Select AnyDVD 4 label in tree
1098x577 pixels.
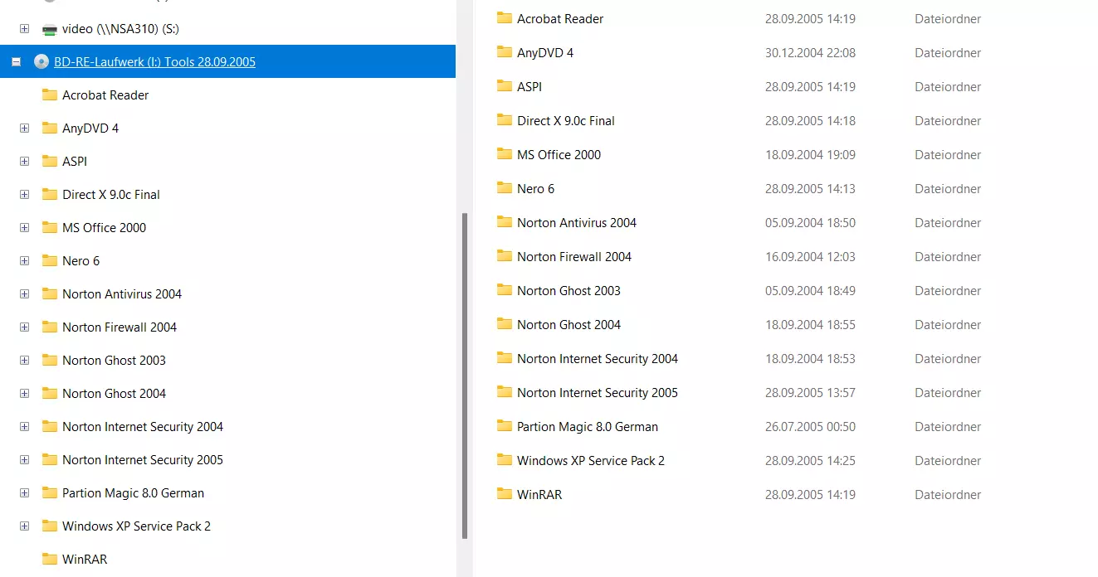click(x=90, y=128)
